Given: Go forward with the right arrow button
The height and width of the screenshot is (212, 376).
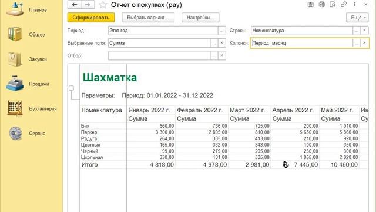Looking at the screenshot, I should 88,5.
